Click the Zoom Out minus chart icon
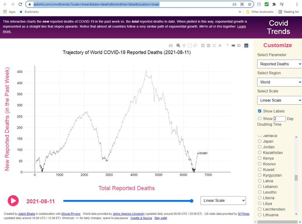Screen dimensions: 302x224 pos(208,45)
